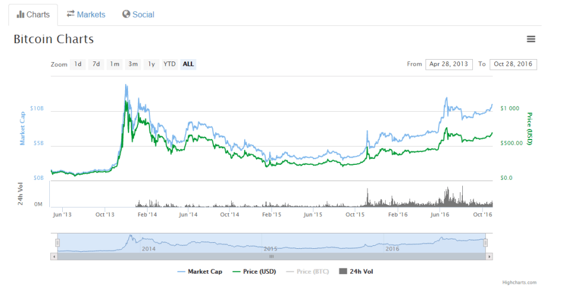The width and height of the screenshot is (563, 289).
Task: Click the To date field Oct 28, 2016
Action: pos(513,64)
